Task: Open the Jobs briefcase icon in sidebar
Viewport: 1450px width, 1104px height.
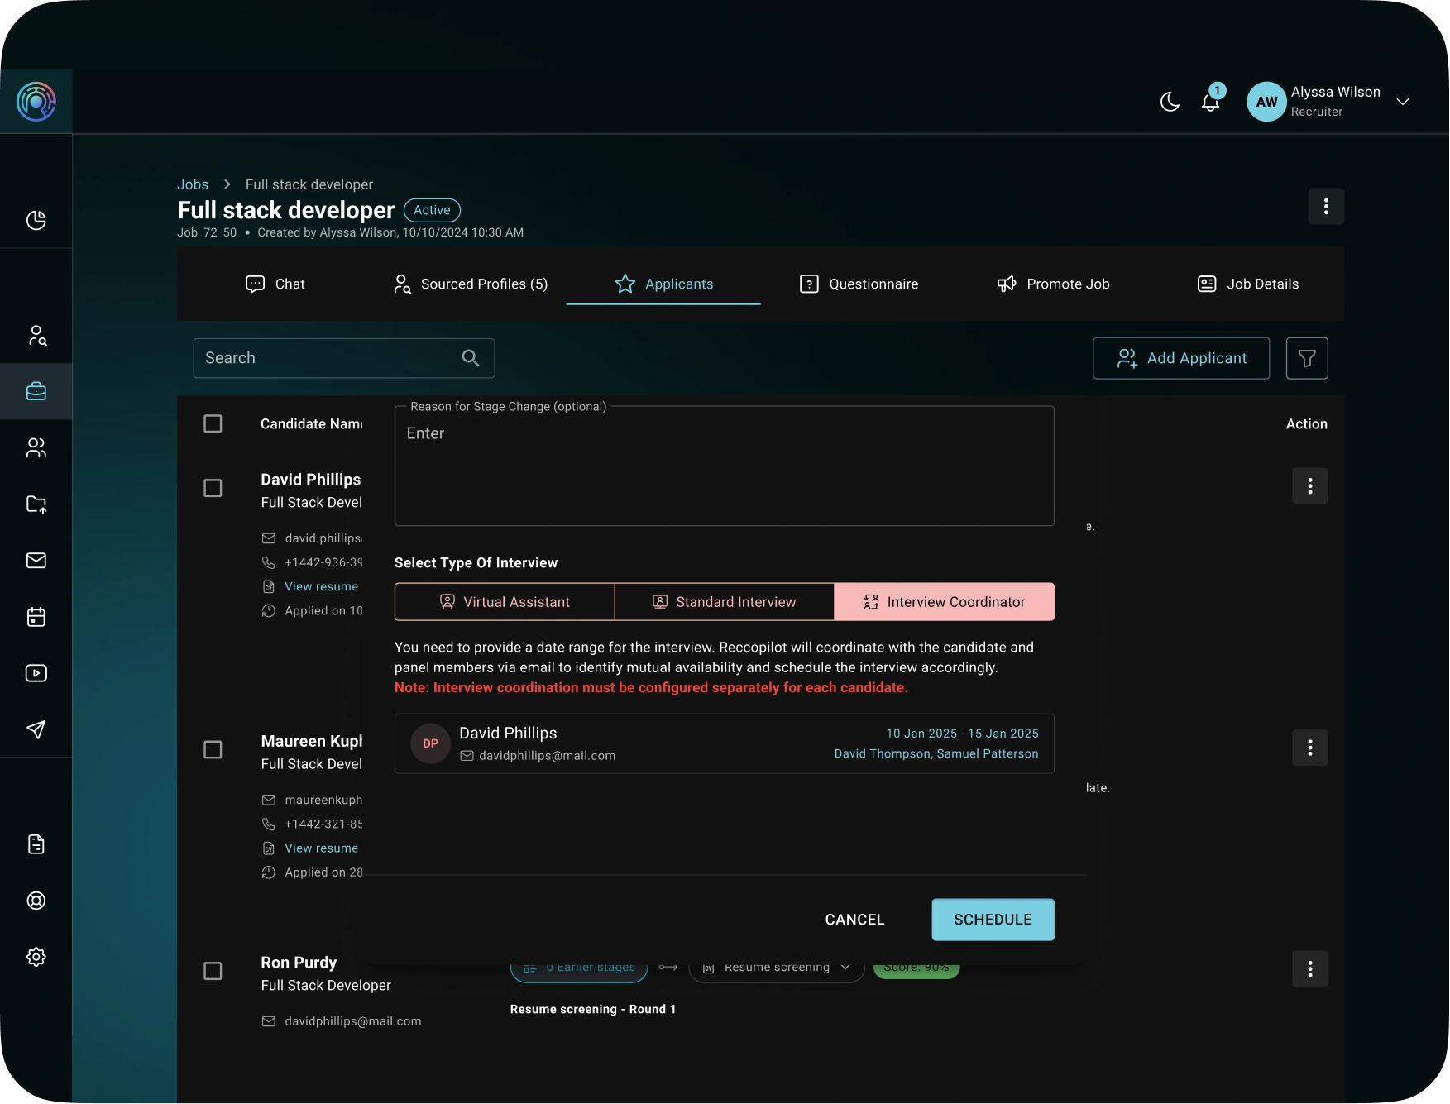Action: (x=36, y=391)
